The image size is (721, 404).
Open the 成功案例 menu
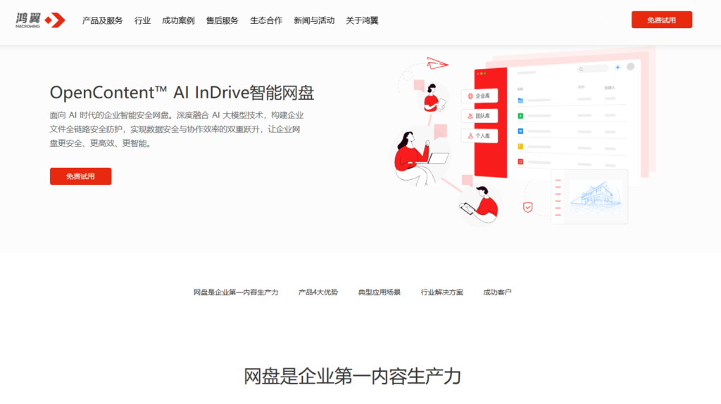click(178, 20)
